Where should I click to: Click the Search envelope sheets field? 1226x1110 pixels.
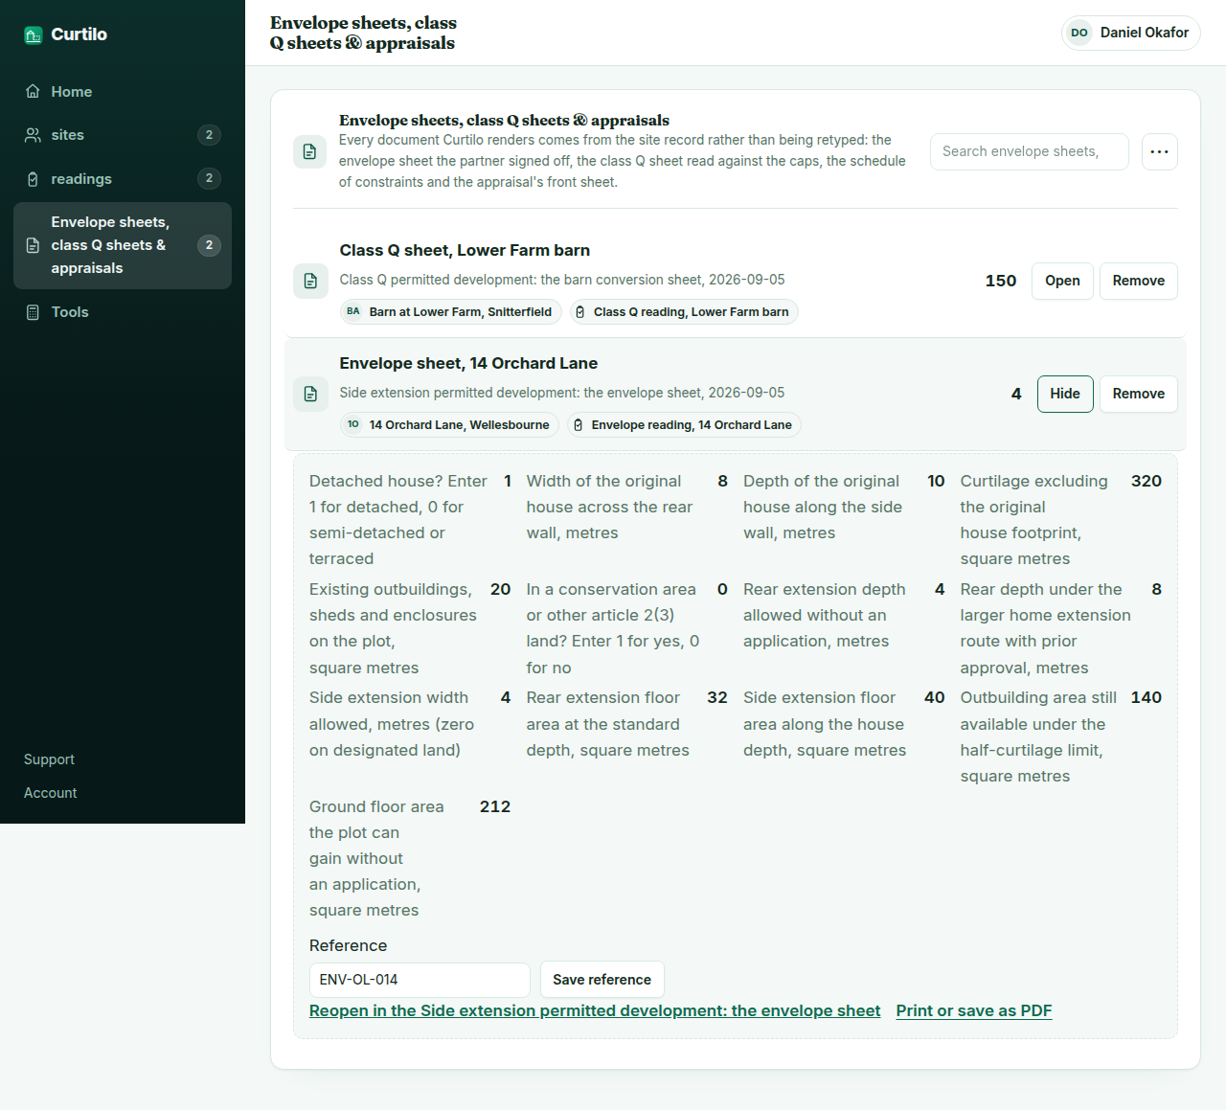coord(1030,151)
